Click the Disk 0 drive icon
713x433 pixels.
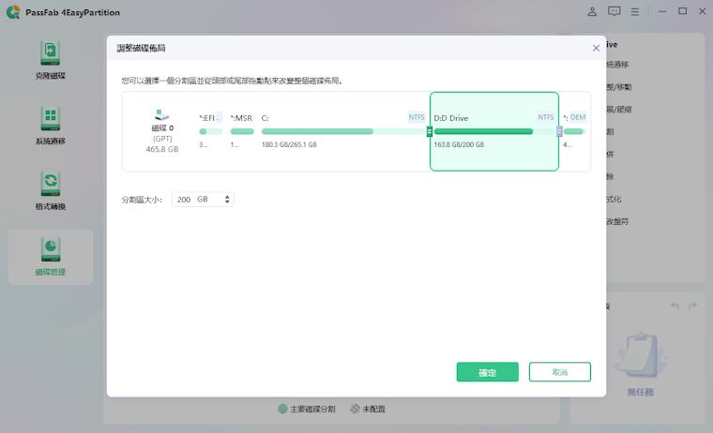(162, 115)
